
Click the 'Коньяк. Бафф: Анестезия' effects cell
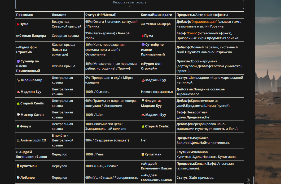[x=210, y=166]
